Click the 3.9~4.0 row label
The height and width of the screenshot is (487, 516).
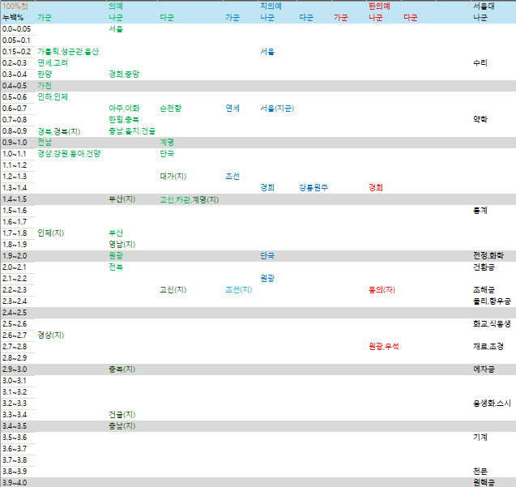15,482
